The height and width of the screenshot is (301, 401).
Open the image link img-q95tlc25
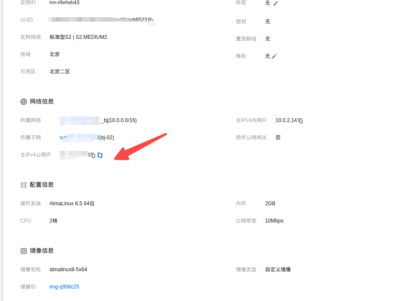(x=64, y=287)
